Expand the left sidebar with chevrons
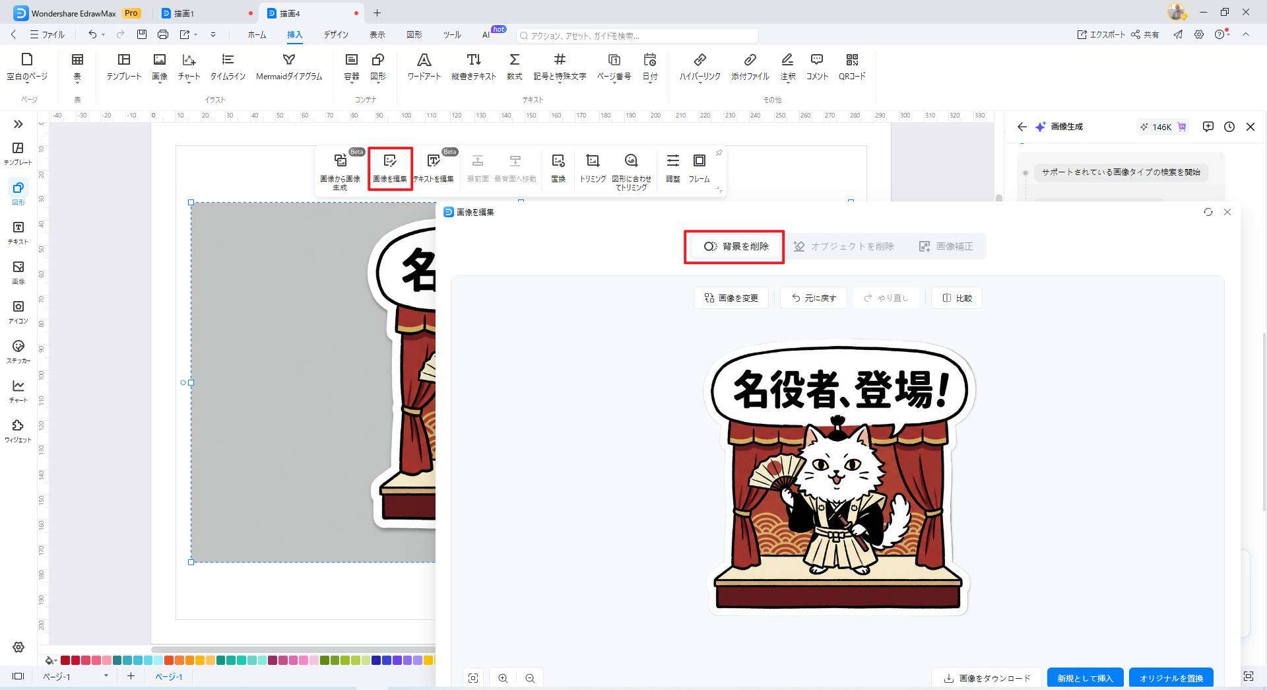The height and width of the screenshot is (690, 1267). 18,124
